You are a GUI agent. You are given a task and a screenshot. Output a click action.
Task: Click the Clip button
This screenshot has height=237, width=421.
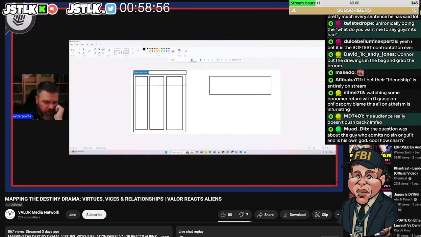click(321, 215)
